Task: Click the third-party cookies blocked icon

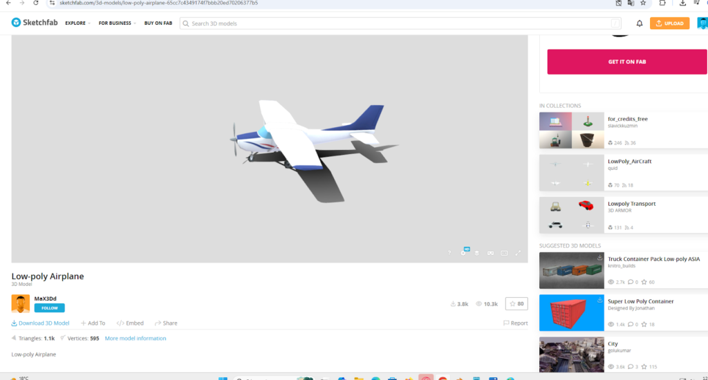Action: (619, 3)
